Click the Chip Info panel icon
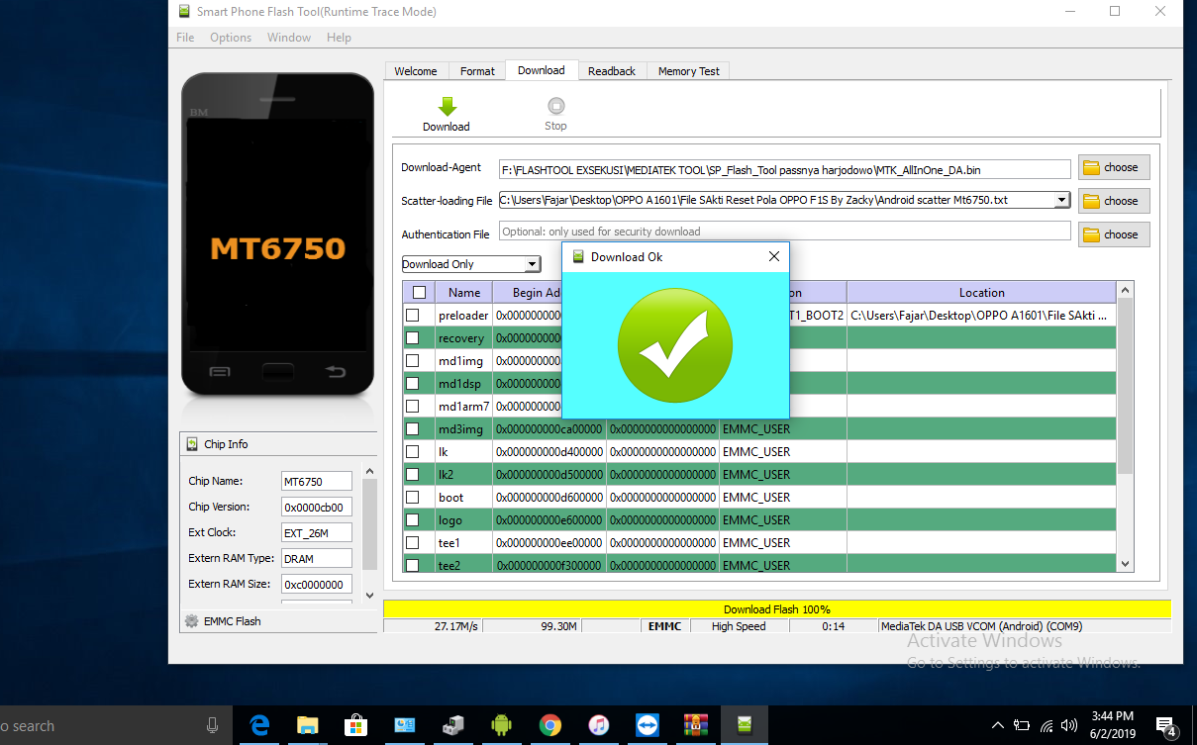The width and height of the screenshot is (1197, 745). tap(192, 444)
